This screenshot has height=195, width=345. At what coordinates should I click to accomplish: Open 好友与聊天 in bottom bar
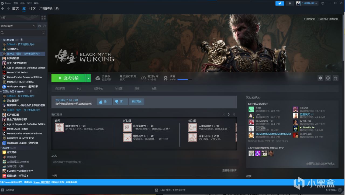(334, 190)
